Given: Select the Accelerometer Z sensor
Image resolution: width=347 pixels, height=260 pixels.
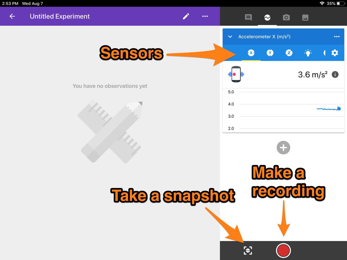Looking at the screenshot, I should (289, 53).
